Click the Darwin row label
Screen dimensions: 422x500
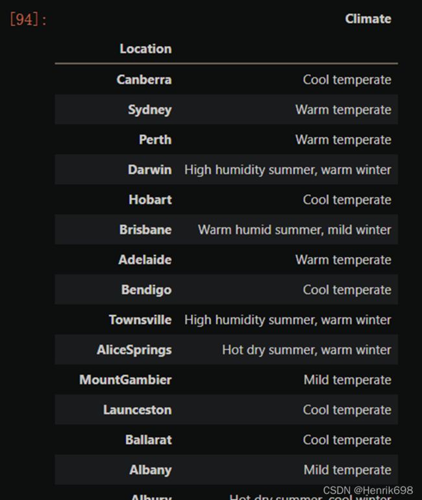click(150, 169)
